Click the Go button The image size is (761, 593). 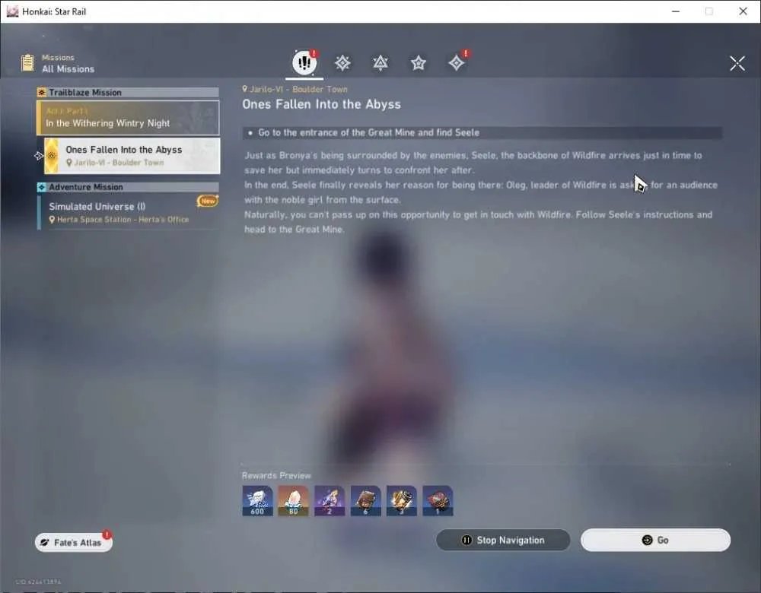click(x=656, y=540)
